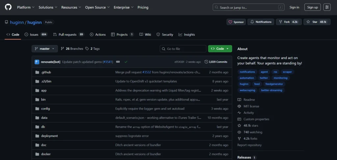
Task: Click the accessibility icon beside Sign up
Action: (x=327, y=7)
